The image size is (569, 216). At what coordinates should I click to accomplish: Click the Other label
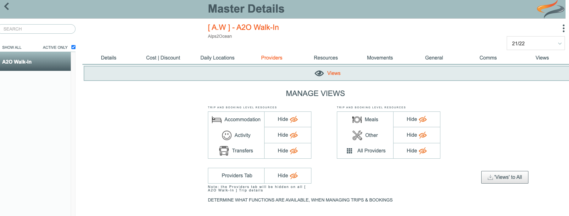point(371,135)
